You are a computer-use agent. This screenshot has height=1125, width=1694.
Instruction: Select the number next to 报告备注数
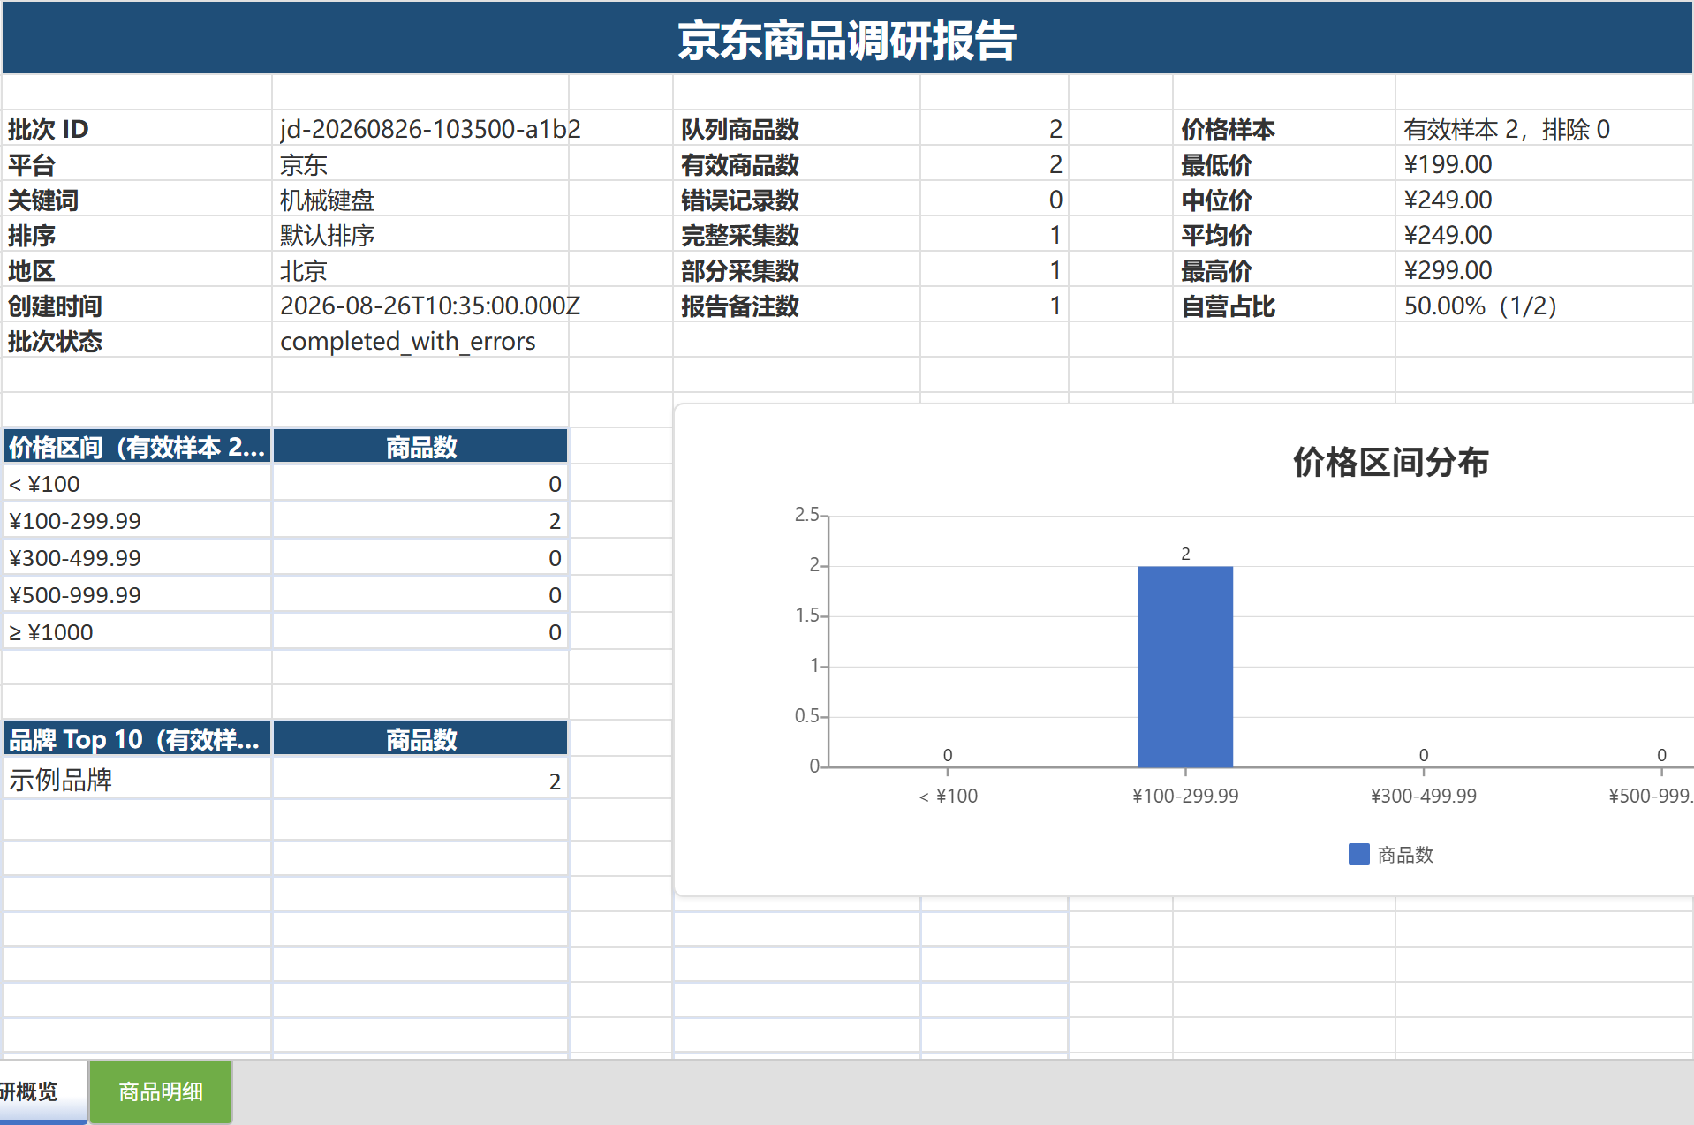coord(994,306)
